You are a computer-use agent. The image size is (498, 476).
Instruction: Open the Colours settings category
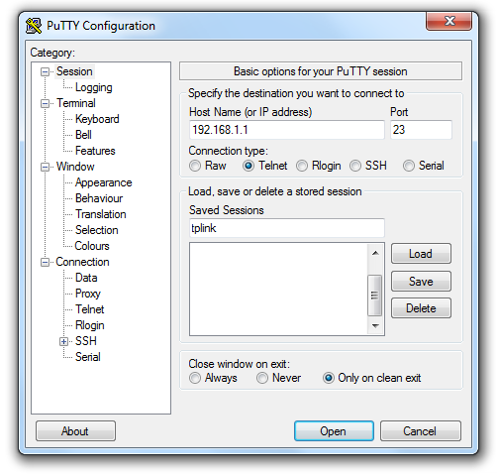pyautogui.click(x=92, y=246)
